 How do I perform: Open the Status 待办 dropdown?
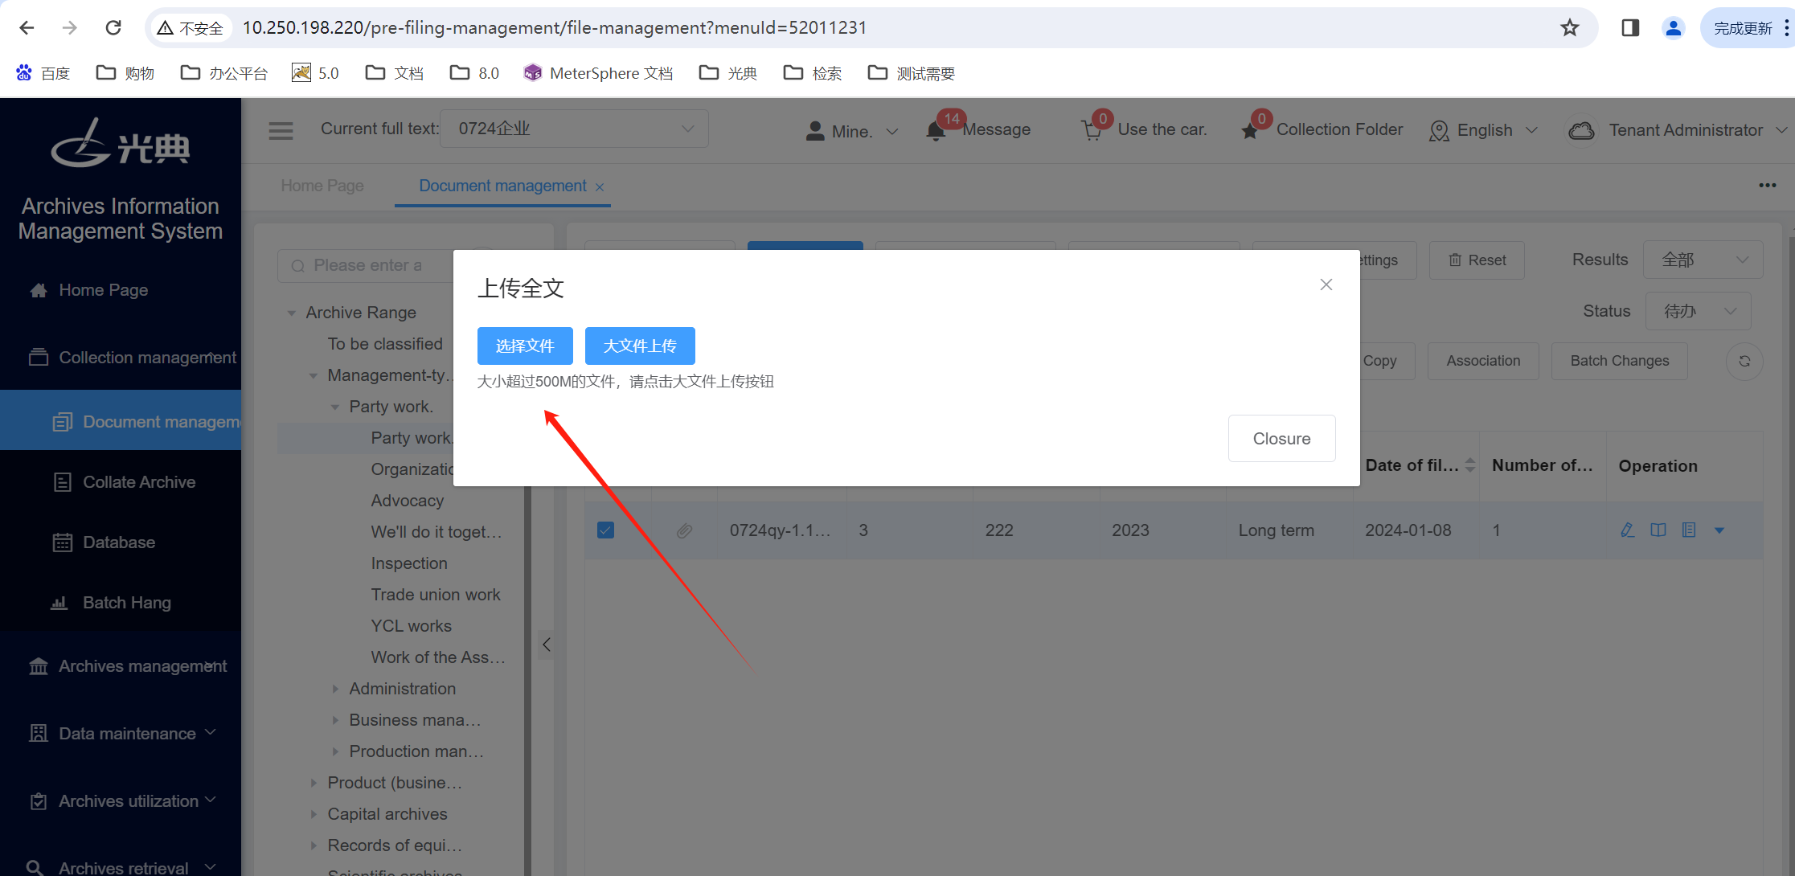(1698, 311)
